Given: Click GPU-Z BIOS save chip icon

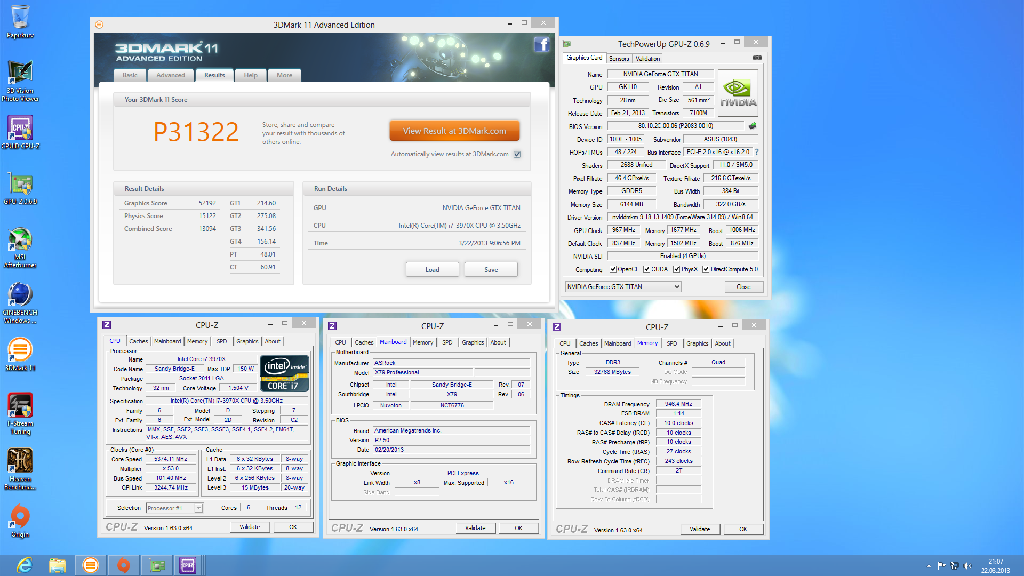Looking at the screenshot, I should 753,126.
